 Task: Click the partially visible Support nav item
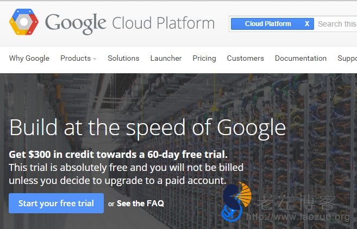coord(347,58)
